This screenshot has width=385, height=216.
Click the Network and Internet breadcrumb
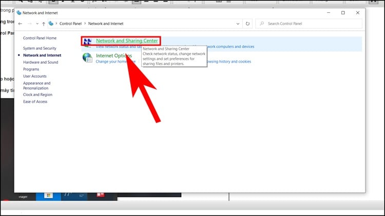pos(106,24)
